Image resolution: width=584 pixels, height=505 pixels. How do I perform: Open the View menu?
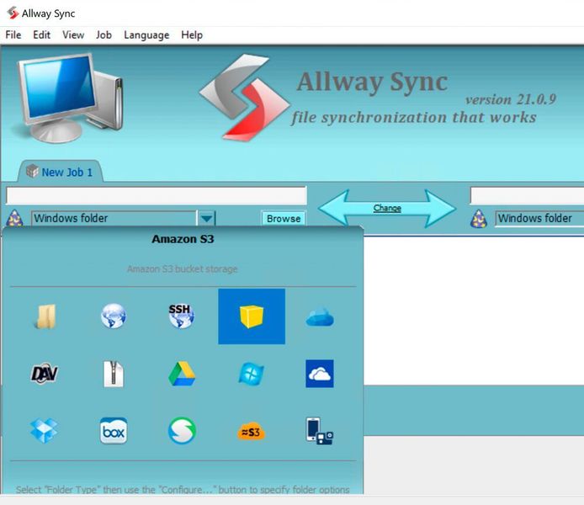pyautogui.click(x=73, y=35)
